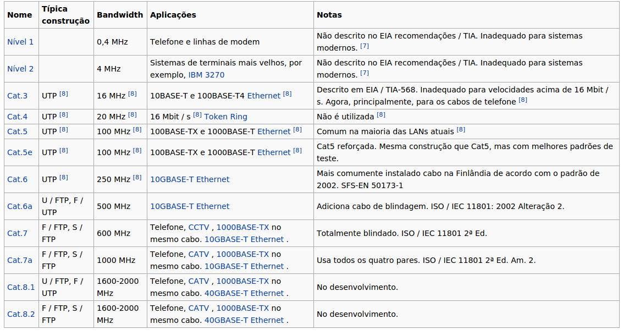Follow the 40GBASE-T Ethernet link in Cat.8.1 row
The width and height of the screenshot is (623, 335).
tap(245, 293)
